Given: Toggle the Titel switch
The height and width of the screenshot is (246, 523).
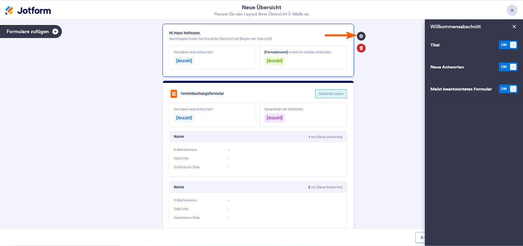Looking at the screenshot, I should tap(508, 45).
